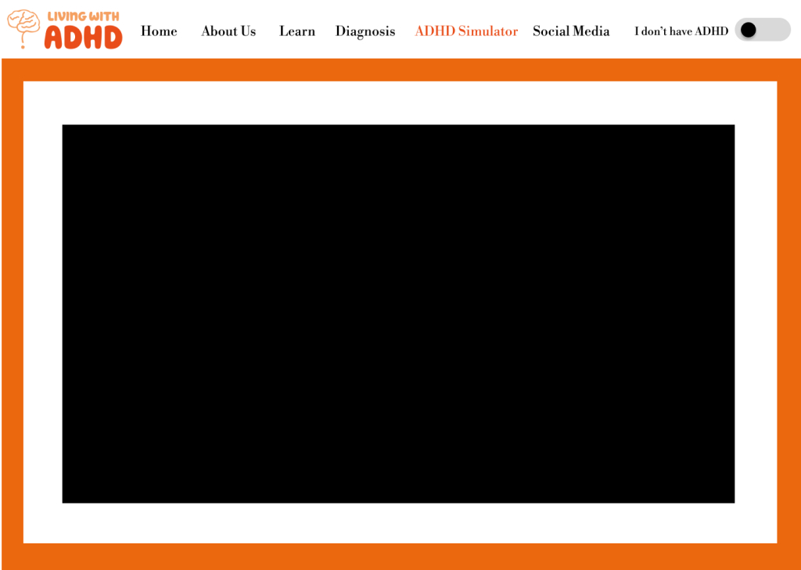Image resolution: width=801 pixels, height=570 pixels.
Task: Click the orange ADHD logo text
Action: [x=83, y=37]
